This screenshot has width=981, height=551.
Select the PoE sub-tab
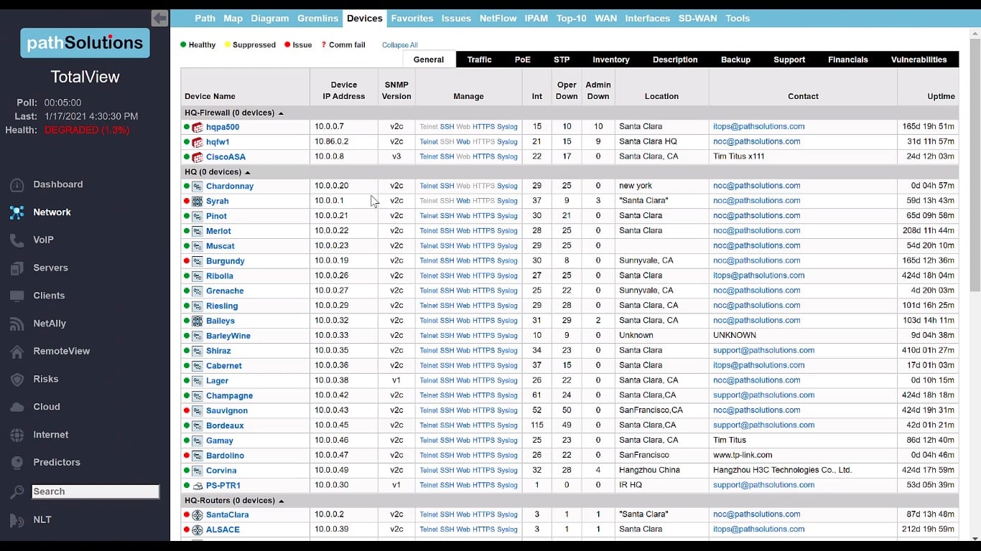[x=522, y=60]
